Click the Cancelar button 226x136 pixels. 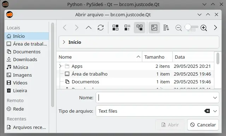coord(203,125)
